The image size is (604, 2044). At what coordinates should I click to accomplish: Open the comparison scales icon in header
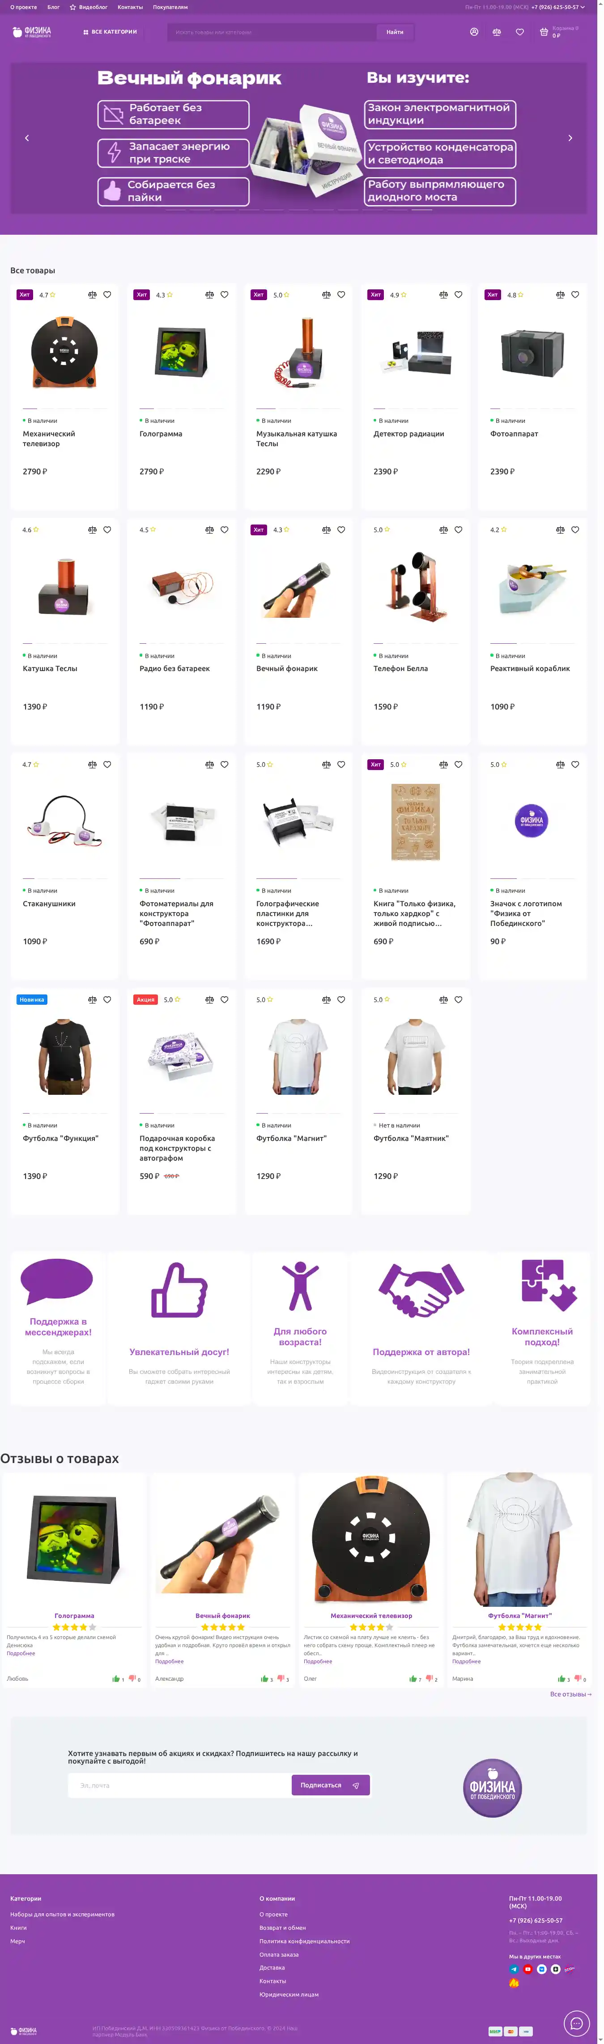point(496,32)
